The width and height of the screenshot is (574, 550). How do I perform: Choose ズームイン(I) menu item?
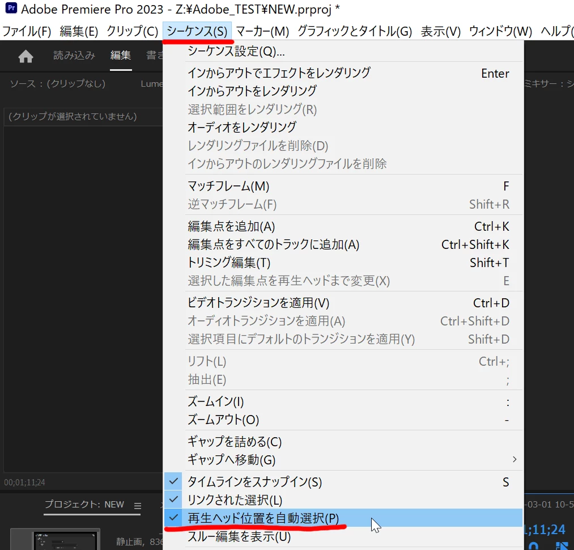tap(343, 402)
